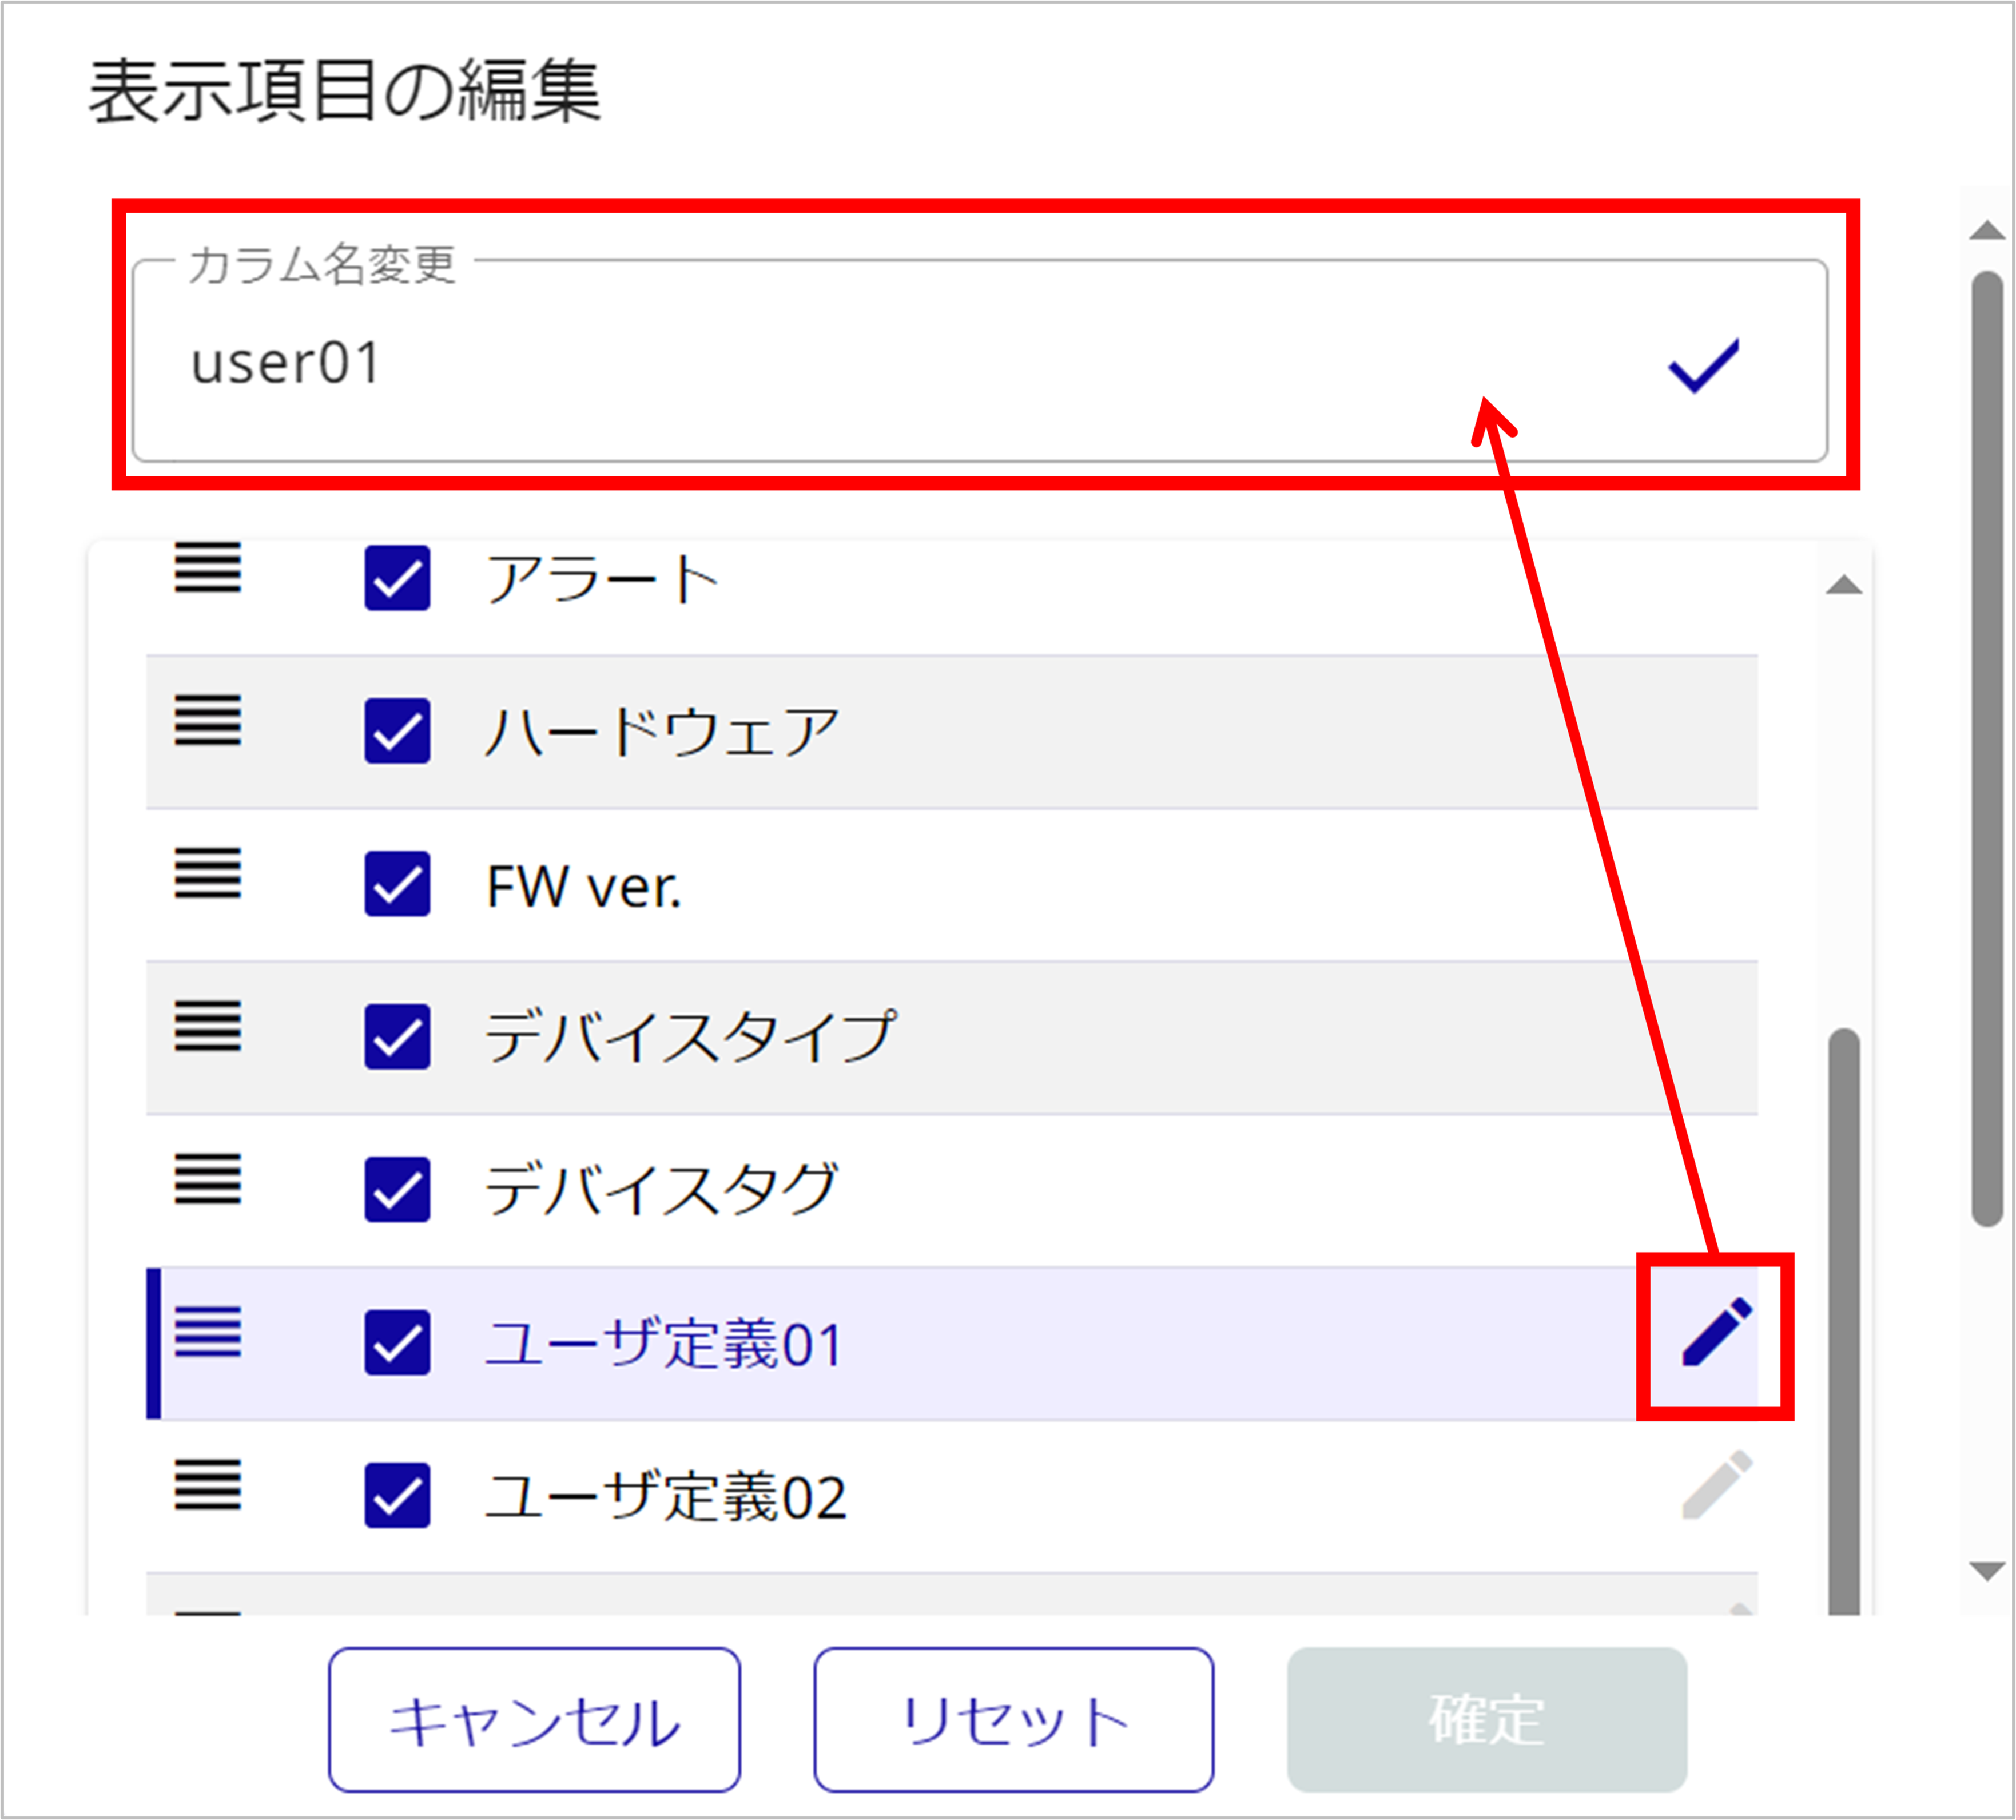Click the edit pencil for ユーザ定義02
2016x1820 pixels.
1716,1486
